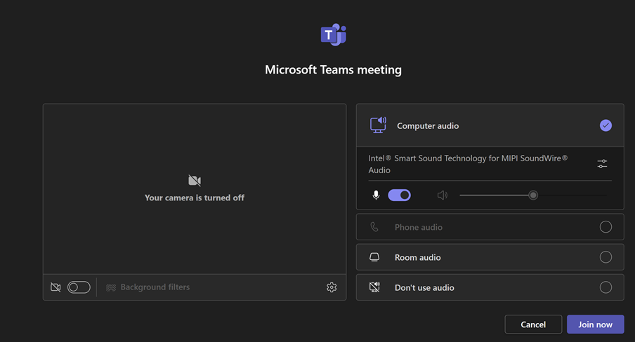Select the Computer audio checkmark
This screenshot has height=342, width=635.
tap(605, 125)
